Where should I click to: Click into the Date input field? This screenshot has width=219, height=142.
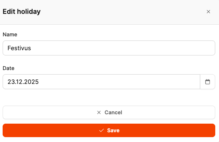click(101, 82)
